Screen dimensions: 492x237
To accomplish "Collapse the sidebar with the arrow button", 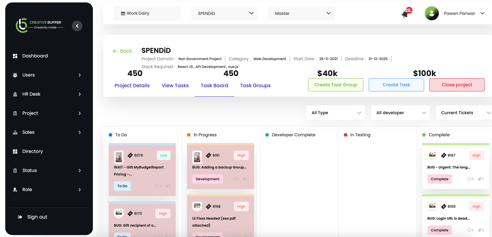I will (x=77, y=26).
